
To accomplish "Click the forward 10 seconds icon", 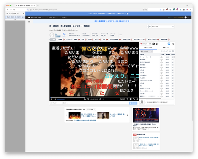I will (100, 99).
